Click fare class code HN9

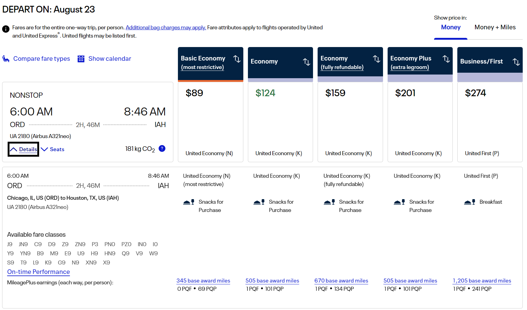(110, 253)
